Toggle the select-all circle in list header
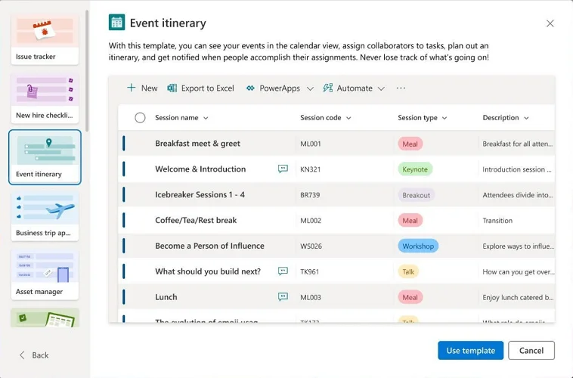573x378 pixels. 140,118
